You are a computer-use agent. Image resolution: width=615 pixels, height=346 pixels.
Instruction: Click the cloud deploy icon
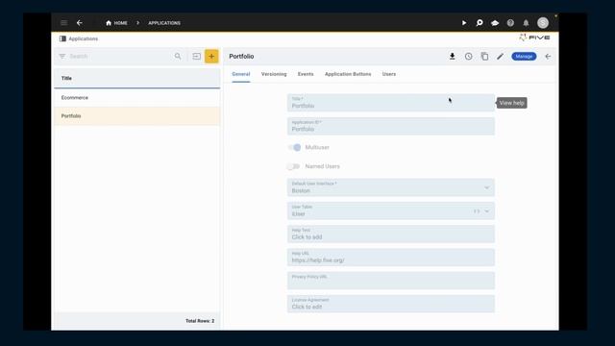point(495,23)
